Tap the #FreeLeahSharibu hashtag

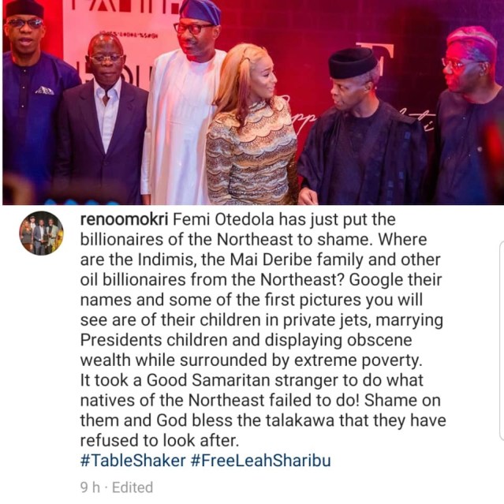pyautogui.click(x=261, y=461)
